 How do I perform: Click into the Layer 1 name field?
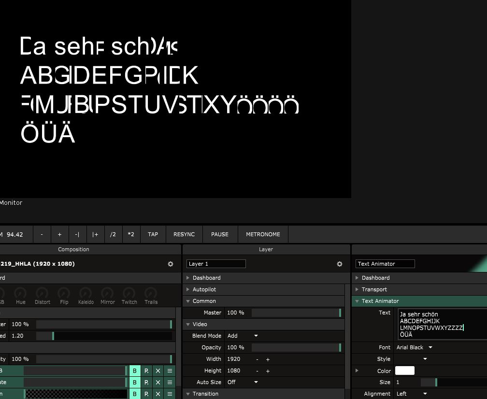coord(216,264)
